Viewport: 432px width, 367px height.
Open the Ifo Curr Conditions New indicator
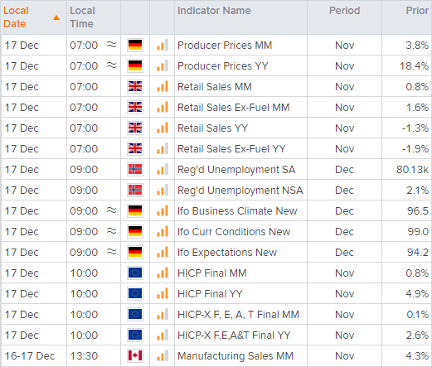point(234,231)
